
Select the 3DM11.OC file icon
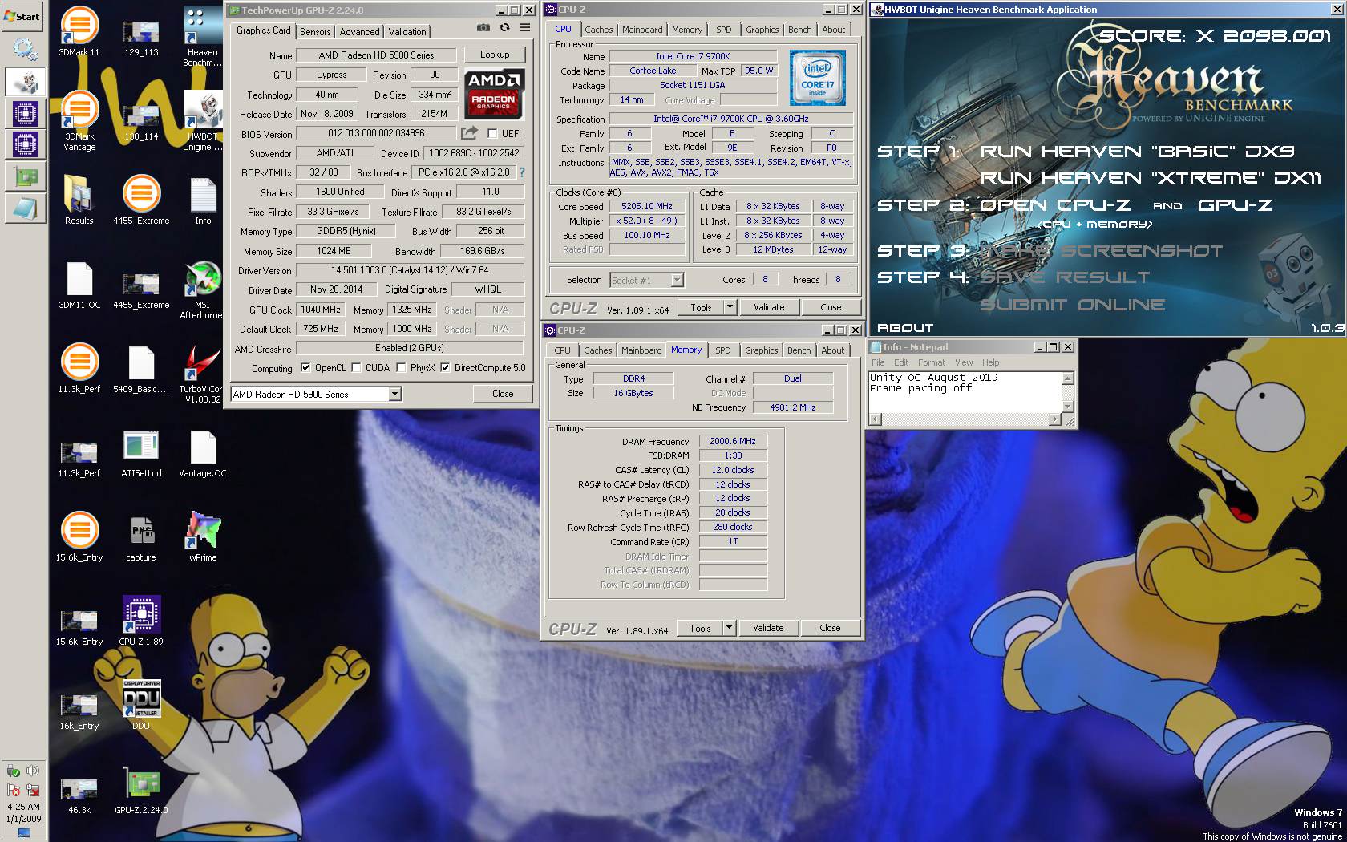79,285
